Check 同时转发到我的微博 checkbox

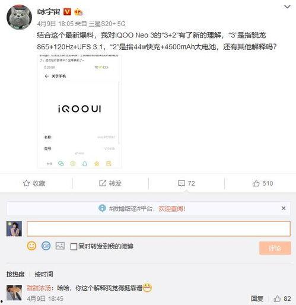pyautogui.click(x=74, y=247)
